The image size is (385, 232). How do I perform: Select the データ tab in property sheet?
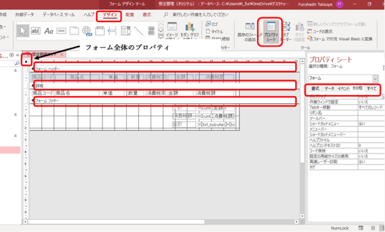click(330, 88)
